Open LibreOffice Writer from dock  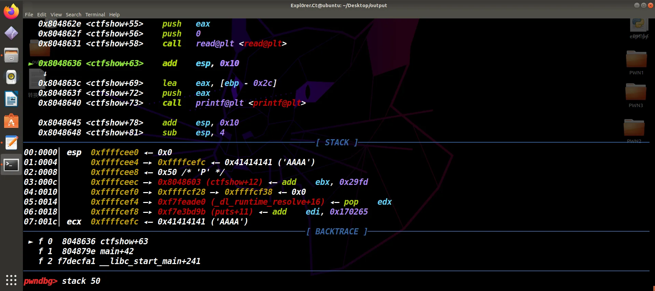pos(11,99)
